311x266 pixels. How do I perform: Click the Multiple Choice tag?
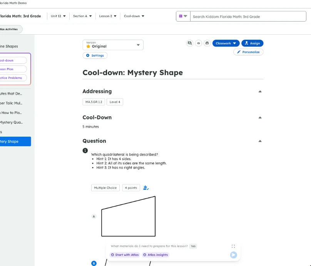105,187
